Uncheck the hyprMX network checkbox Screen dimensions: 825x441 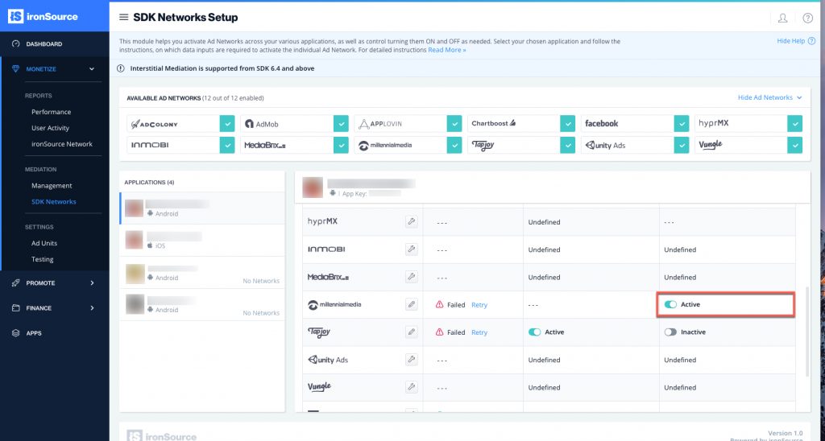coord(794,123)
